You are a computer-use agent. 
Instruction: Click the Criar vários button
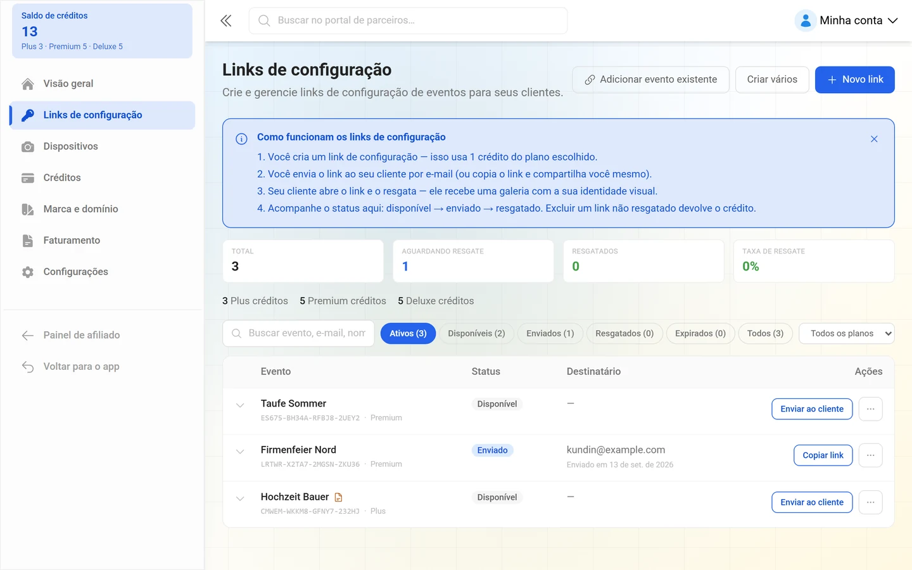[772, 80]
